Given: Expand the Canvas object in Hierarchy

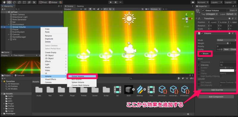Looking at the screenshot, I should click(9, 34).
